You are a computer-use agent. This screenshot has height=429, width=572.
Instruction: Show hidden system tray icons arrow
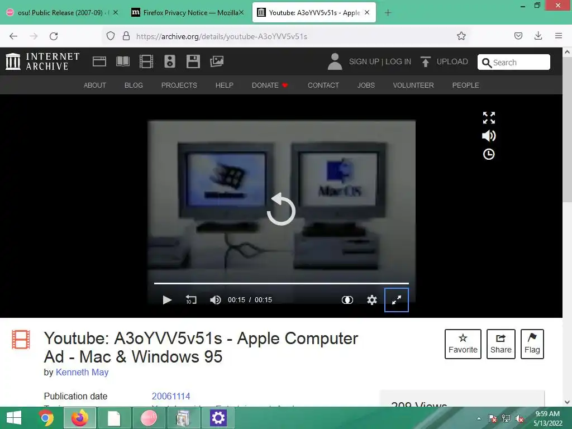click(x=479, y=419)
